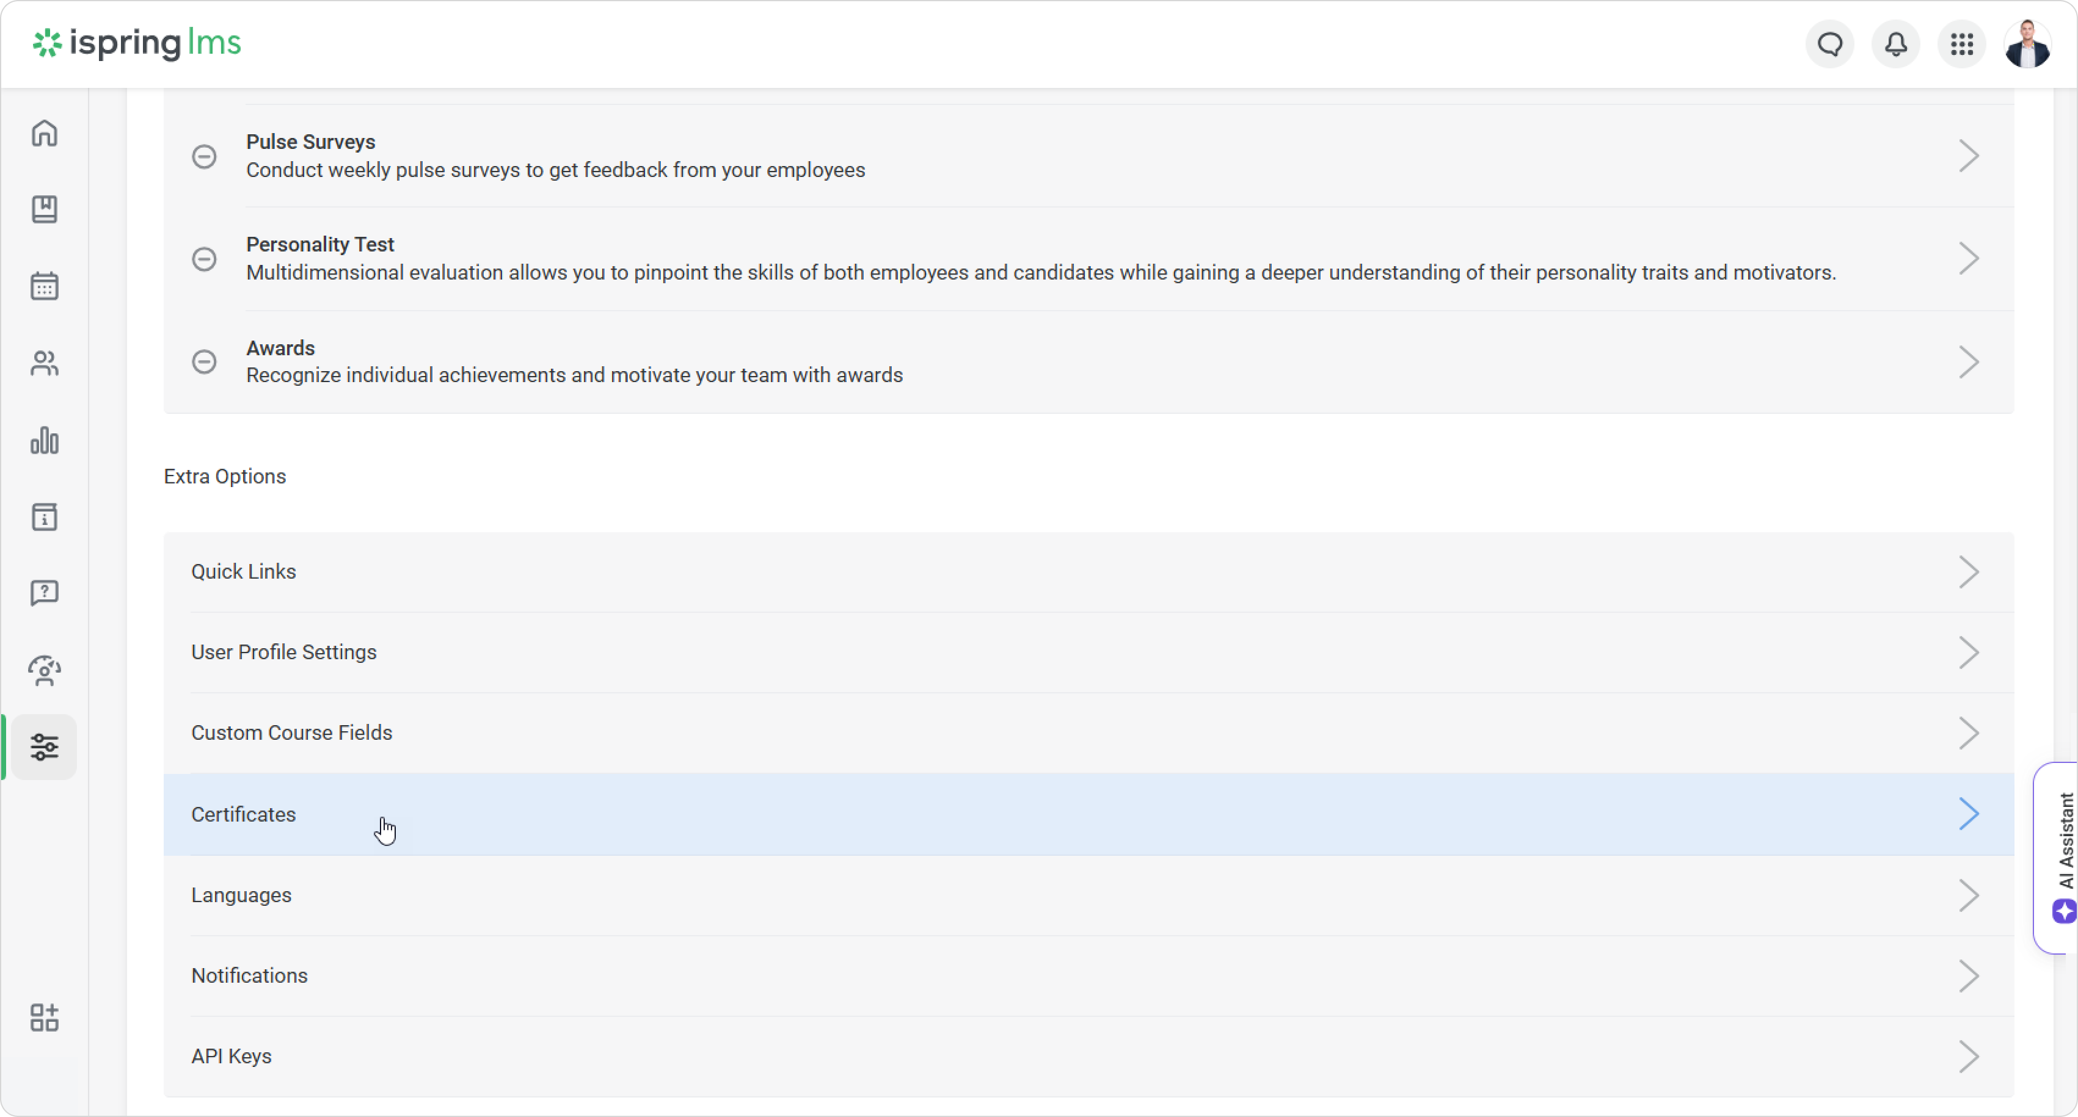Open User Profile Settings
2078x1117 pixels.
[284, 652]
